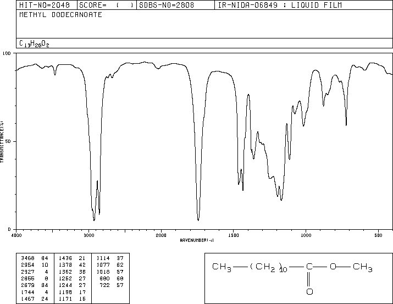This screenshot has width=393, height=304.
Task: Click the 1171 peak table entry
Action: pyautogui.click(x=65, y=299)
